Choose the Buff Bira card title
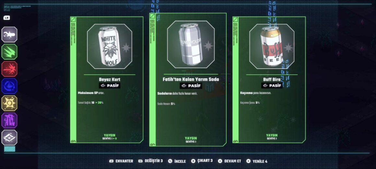The image size is (376, 169). point(272,79)
